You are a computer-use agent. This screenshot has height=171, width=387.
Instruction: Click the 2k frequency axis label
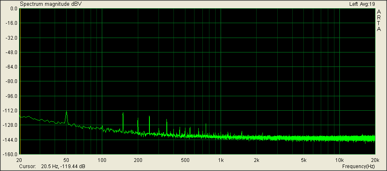257,159
